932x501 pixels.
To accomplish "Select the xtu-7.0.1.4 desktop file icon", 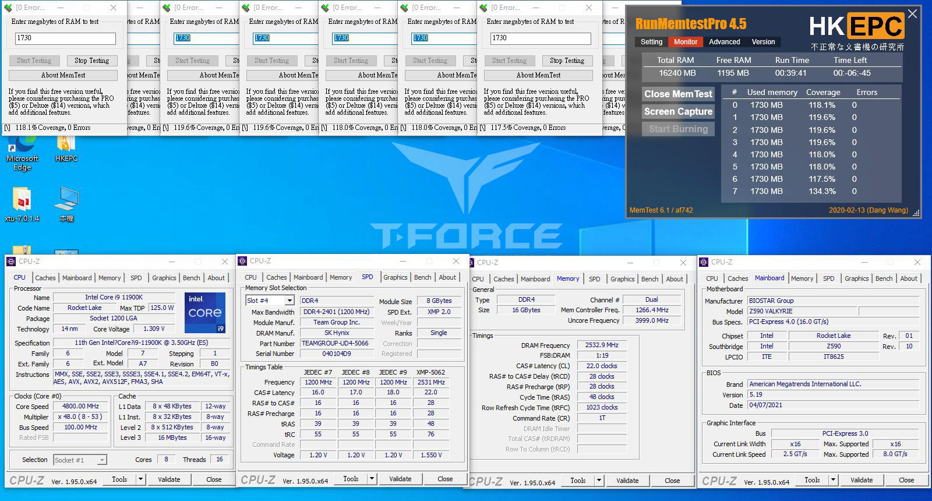I will tap(22, 205).
